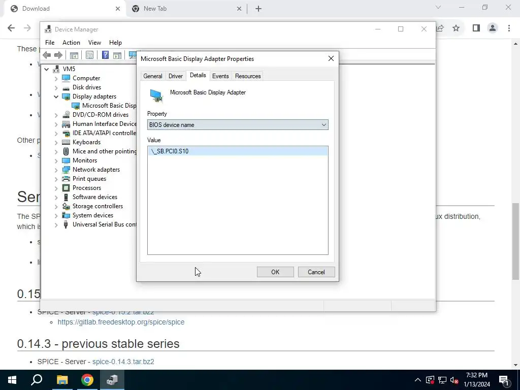The image size is (520, 390).
Task: Bookmark page with Chrome star icon
Action: 456,28
